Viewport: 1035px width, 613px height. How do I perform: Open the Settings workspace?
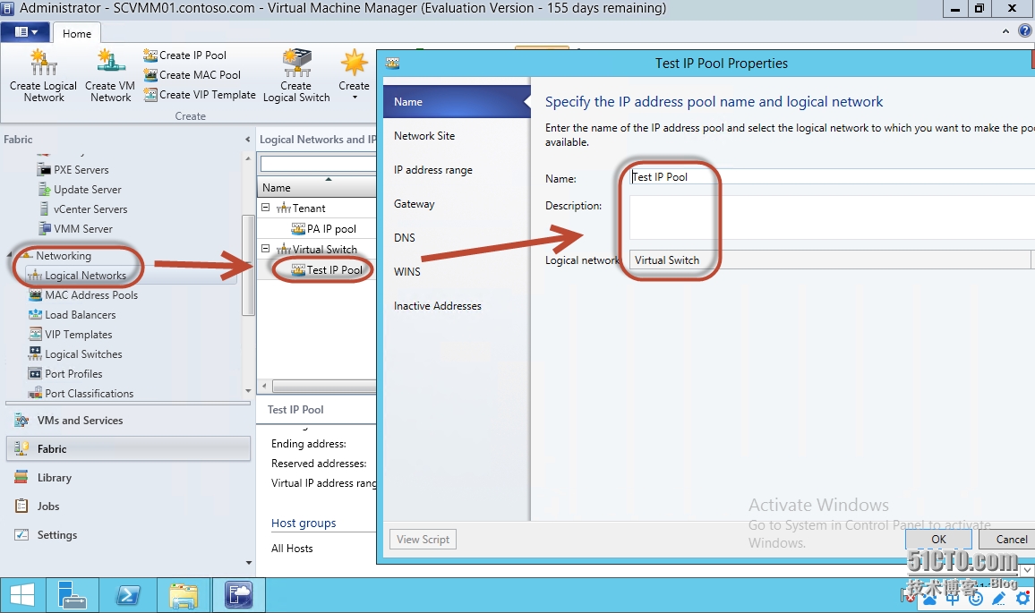point(128,535)
